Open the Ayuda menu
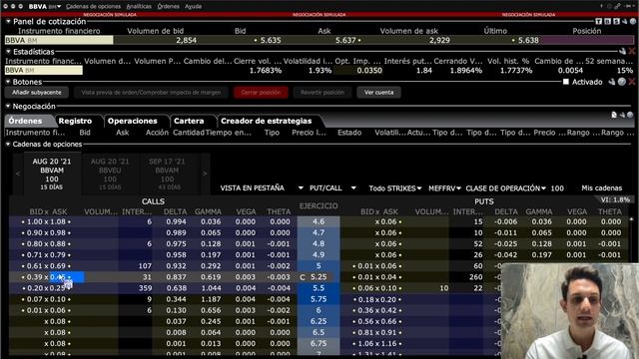Screen dimensions: 639x359 [193, 7]
